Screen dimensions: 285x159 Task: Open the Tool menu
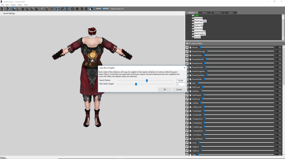[26, 5]
